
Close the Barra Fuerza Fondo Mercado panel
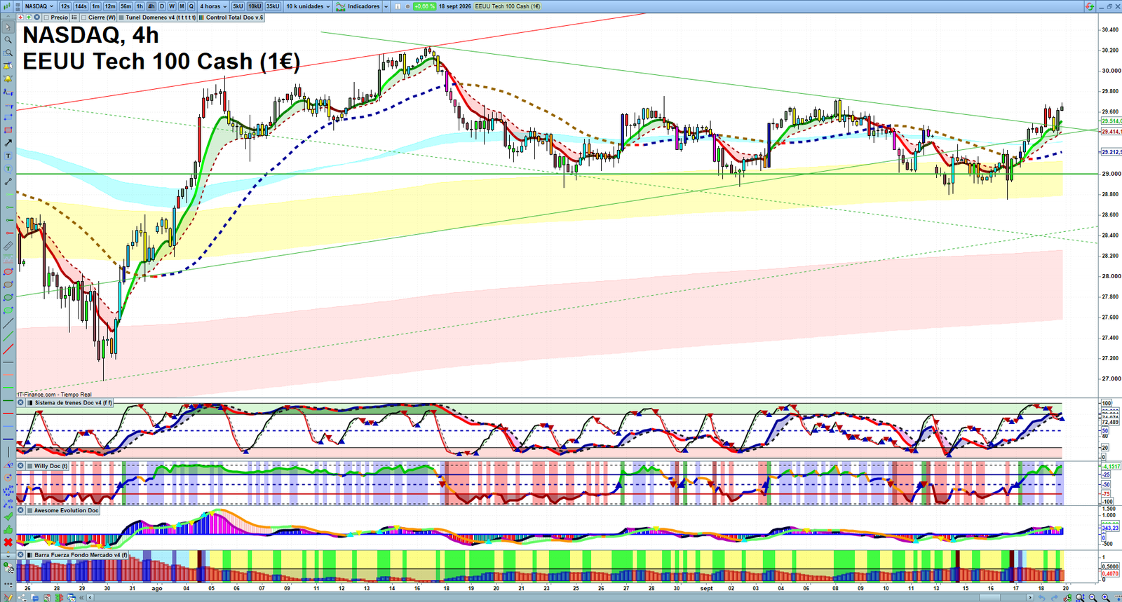point(21,555)
